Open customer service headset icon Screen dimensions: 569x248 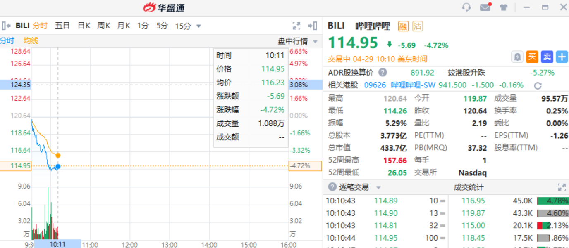point(466,7)
